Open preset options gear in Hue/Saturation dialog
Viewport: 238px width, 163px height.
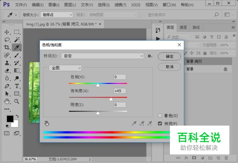(x=150, y=56)
